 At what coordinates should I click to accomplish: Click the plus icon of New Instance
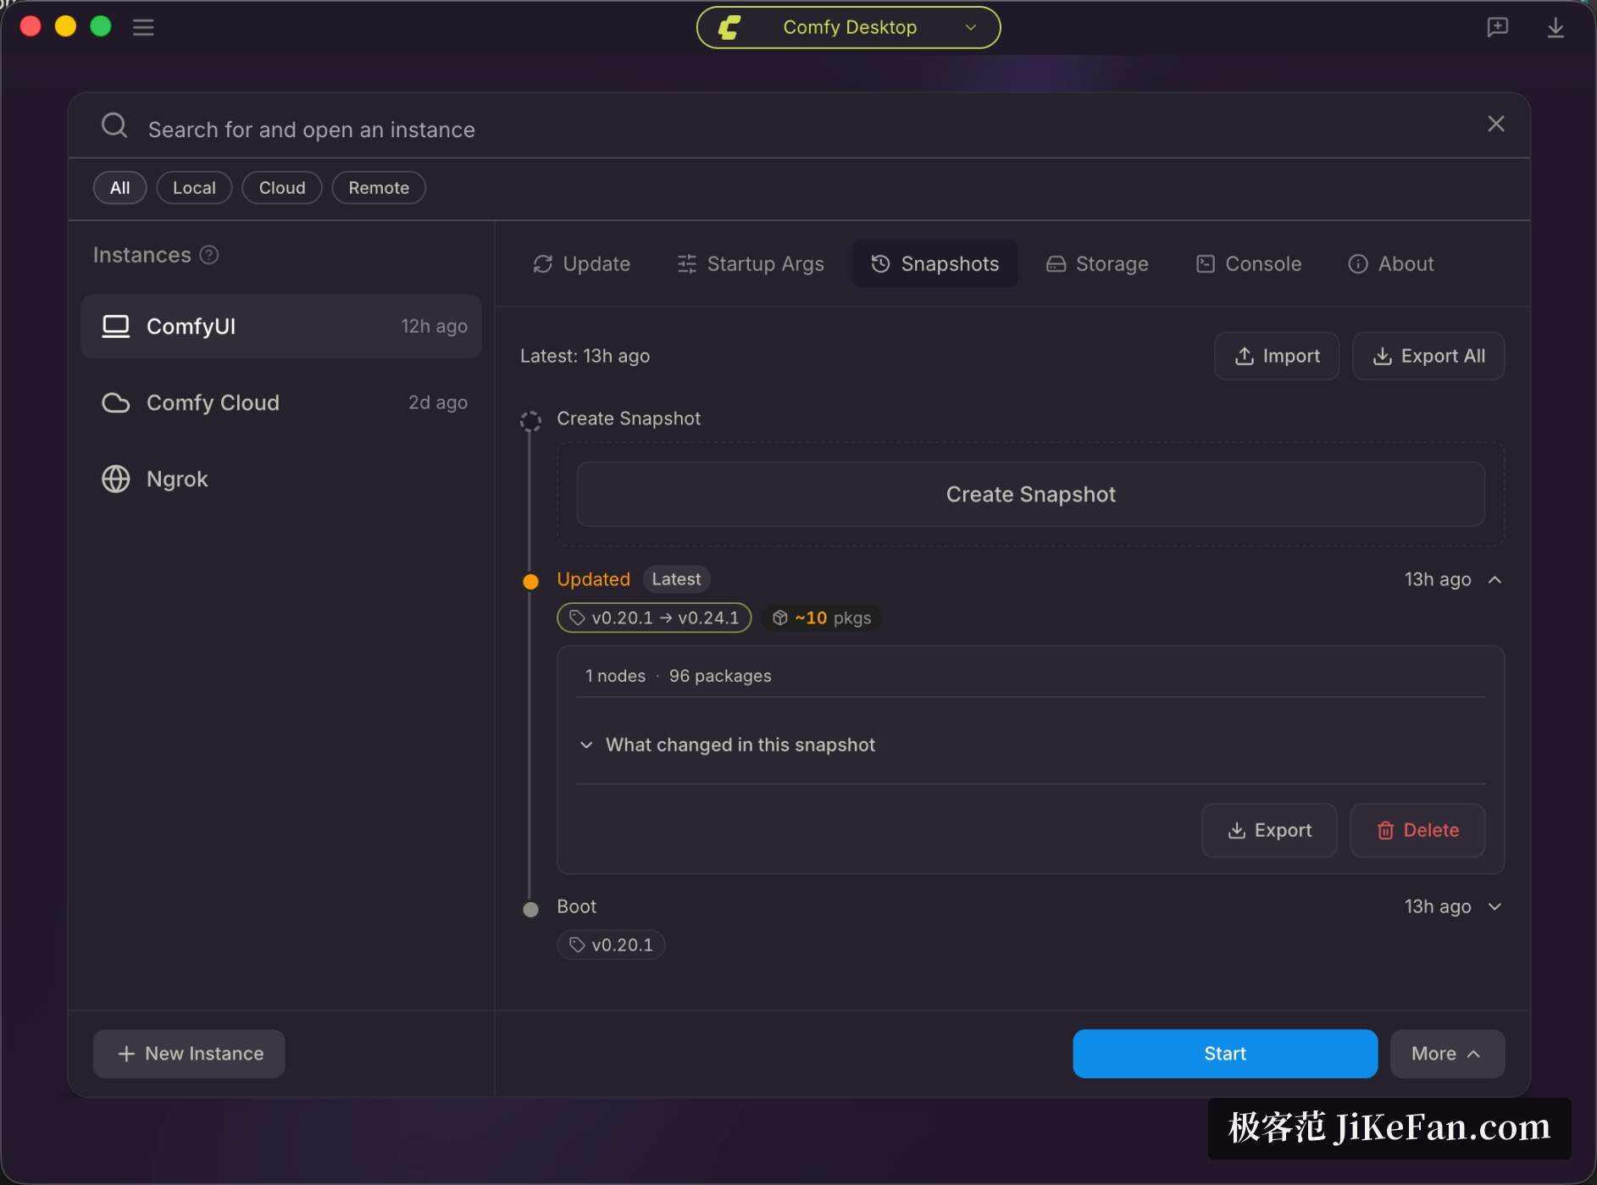[x=126, y=1054]
